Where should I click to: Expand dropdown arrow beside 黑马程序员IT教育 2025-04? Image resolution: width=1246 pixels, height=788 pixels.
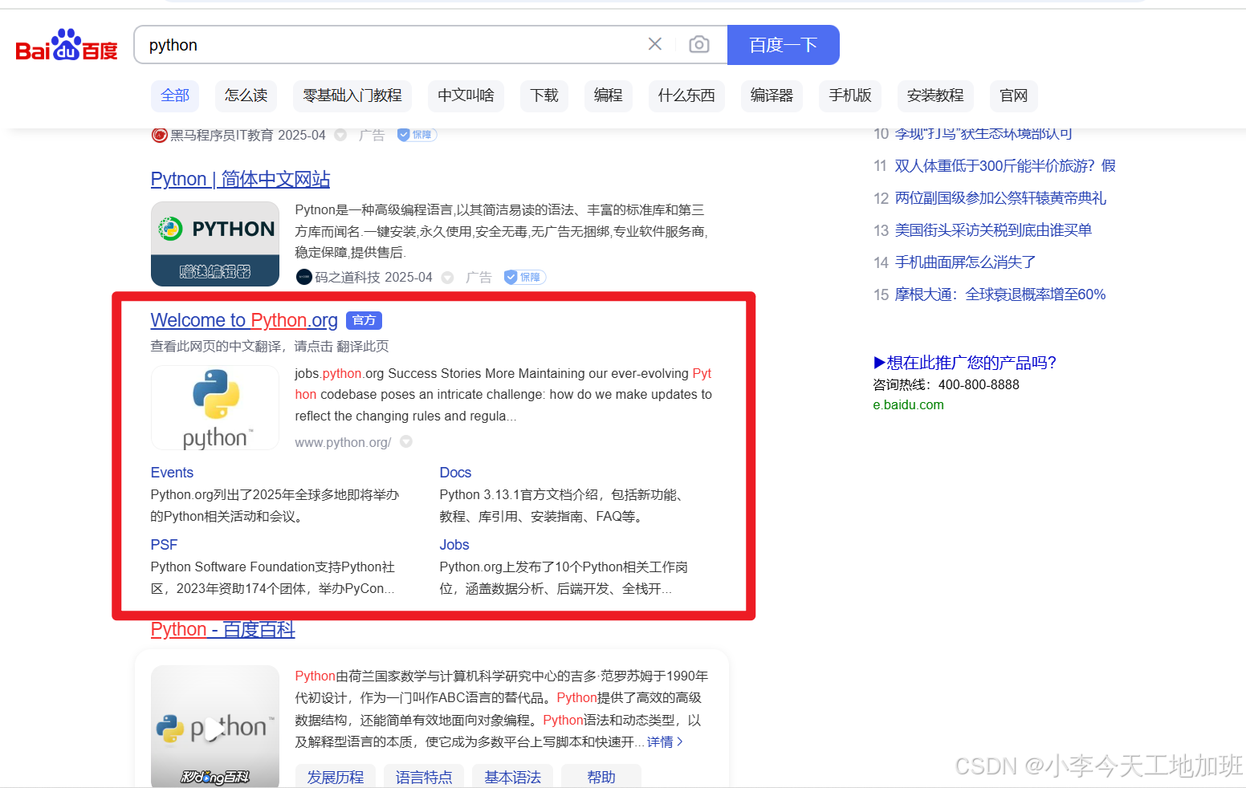[340, 135]
